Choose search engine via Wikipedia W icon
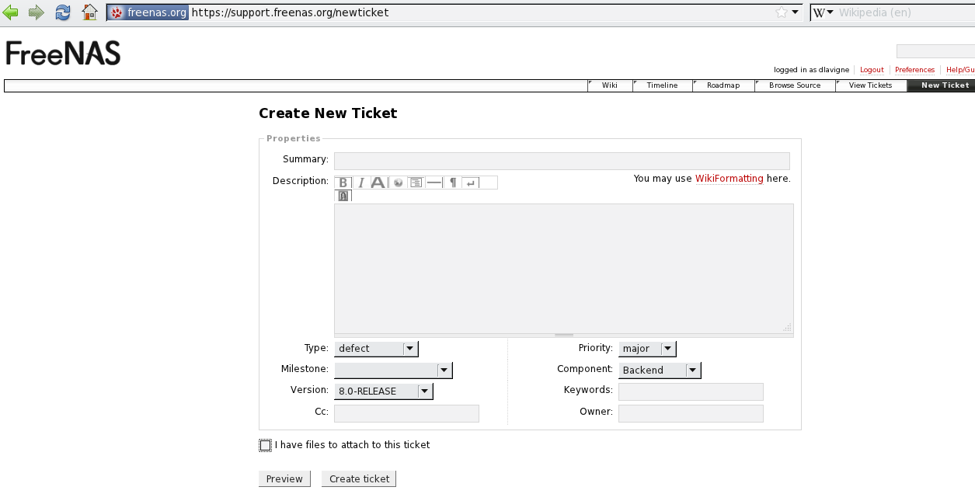Screen dimensions: 975x494 click(x=823, y=12)
